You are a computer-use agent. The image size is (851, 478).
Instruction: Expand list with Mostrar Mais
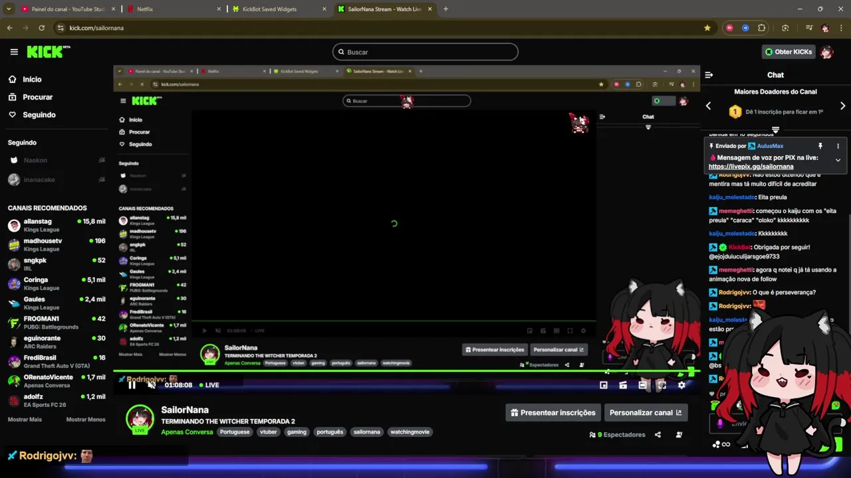coord(25,420)
